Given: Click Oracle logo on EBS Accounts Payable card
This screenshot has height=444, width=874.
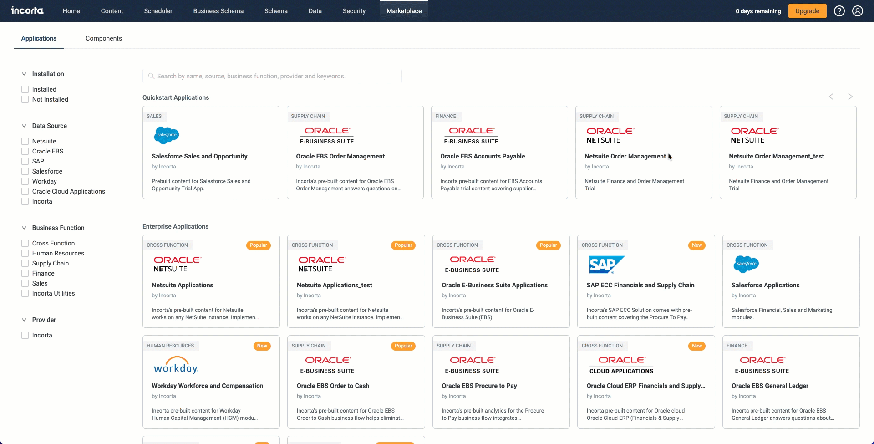Looking at the screenshot, I should [x=471, y=135].
